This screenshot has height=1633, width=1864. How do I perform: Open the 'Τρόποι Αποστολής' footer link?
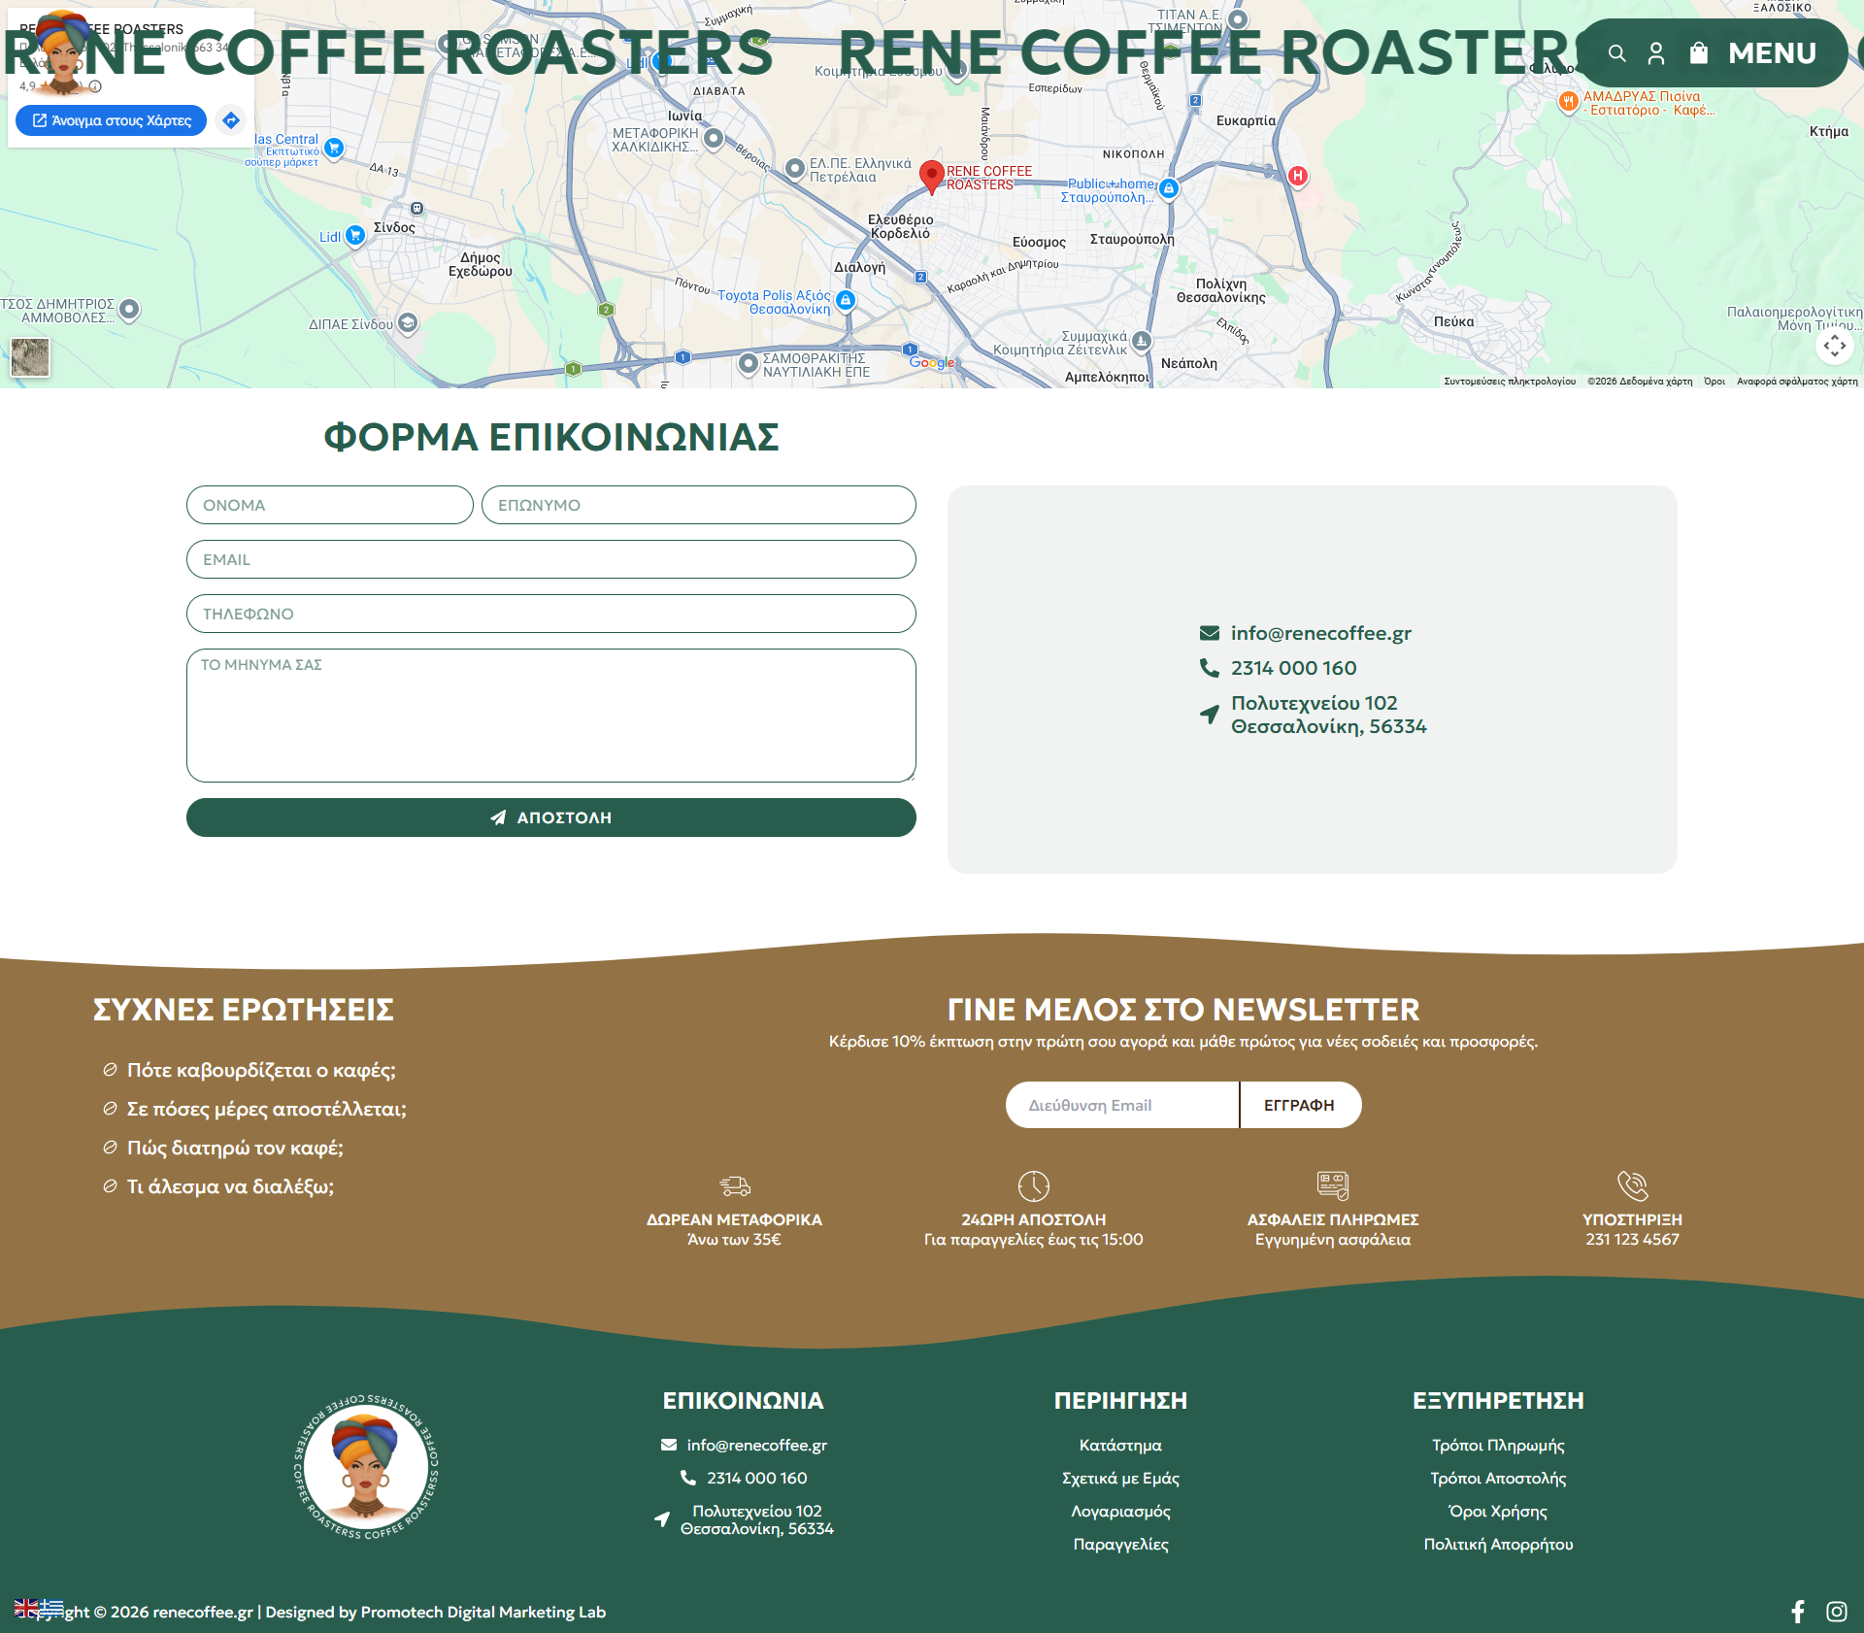1498,1478
